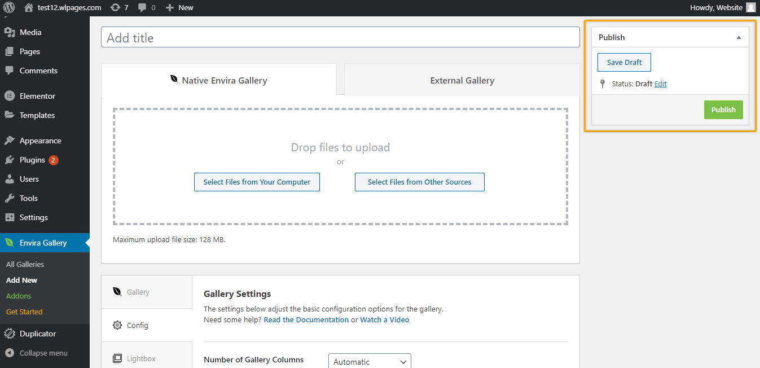The width and height of the screenshot is (760, 368).
Task: Open Watch a Video link
Action: tap(385, 319)
